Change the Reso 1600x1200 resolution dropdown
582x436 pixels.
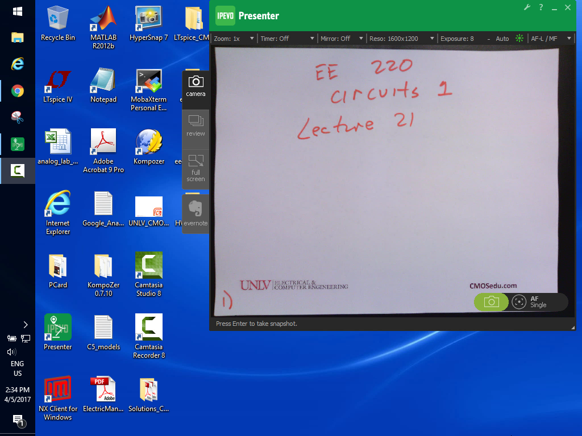(401, 39)
